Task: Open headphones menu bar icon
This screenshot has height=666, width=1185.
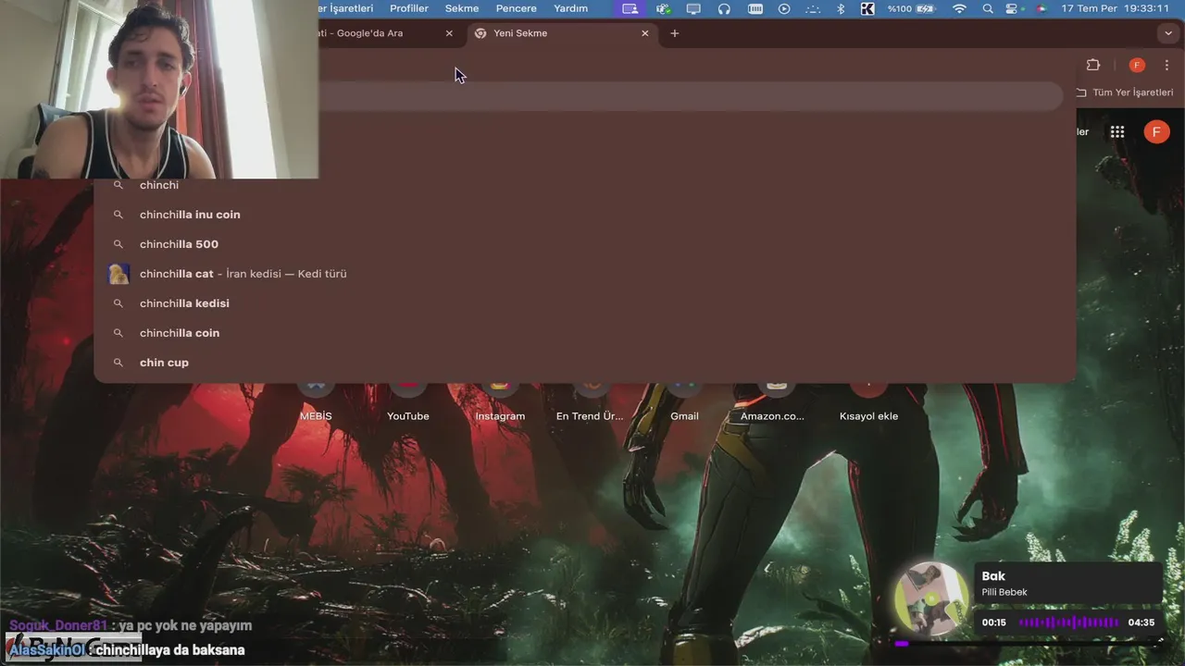Action: tap(724, 8)
